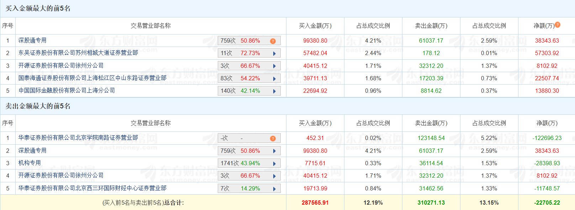The width and height of the screenshot is (575, 210).
Task: Open 国泰海通证券上海松江区中山东路营业部 link
Action: [x=92, y=78]
